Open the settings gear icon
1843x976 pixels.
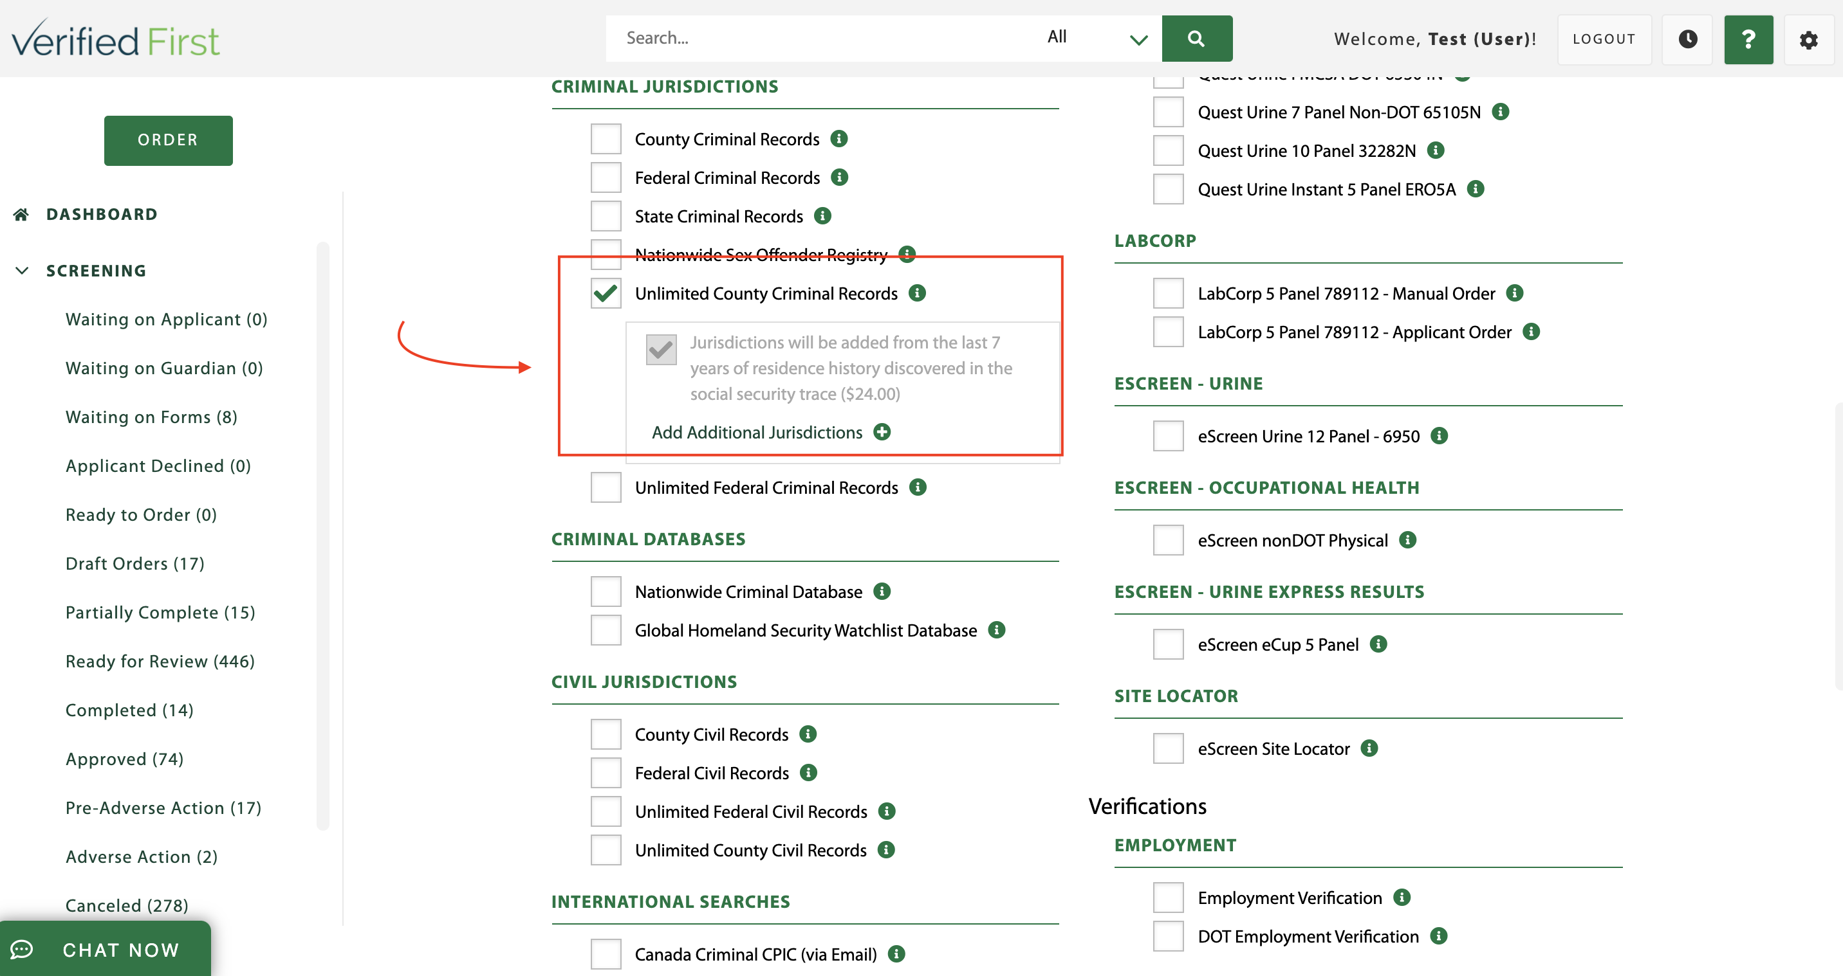1808,39
